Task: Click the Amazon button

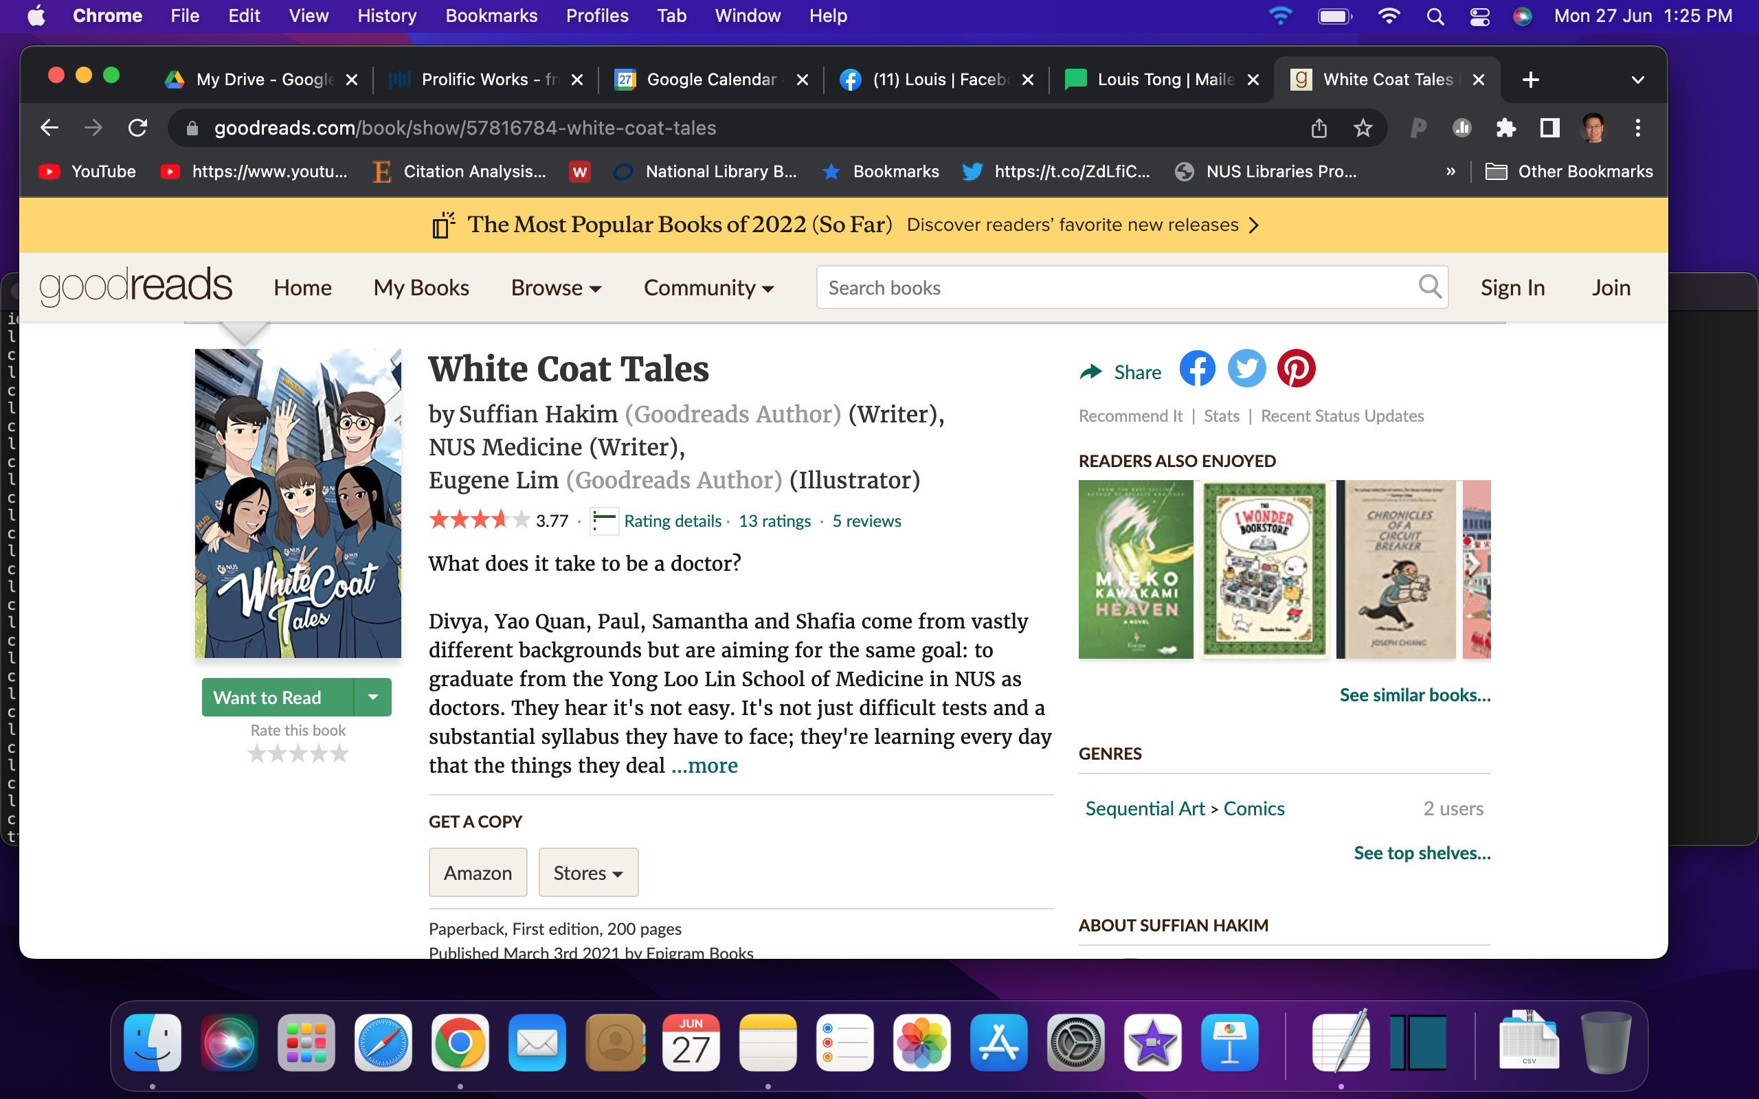Action: [478, 872]
